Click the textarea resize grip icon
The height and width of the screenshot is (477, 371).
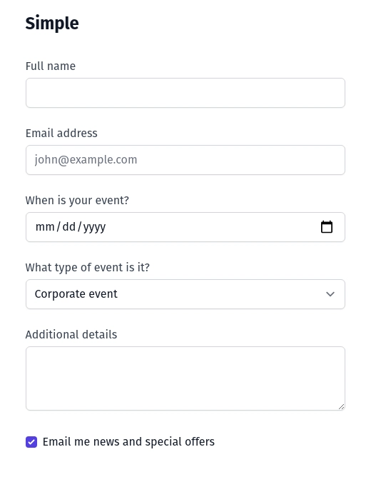click(x=341, y=407)
